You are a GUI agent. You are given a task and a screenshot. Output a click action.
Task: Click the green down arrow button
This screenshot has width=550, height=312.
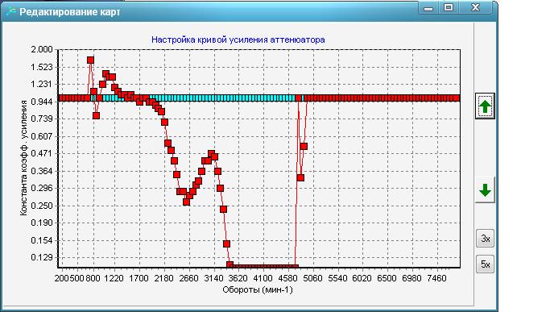(x=485, y=190)
